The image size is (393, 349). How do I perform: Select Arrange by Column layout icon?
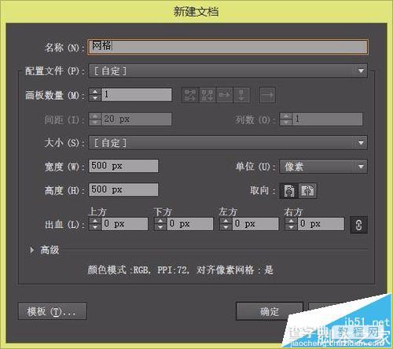tap(241, 94)
